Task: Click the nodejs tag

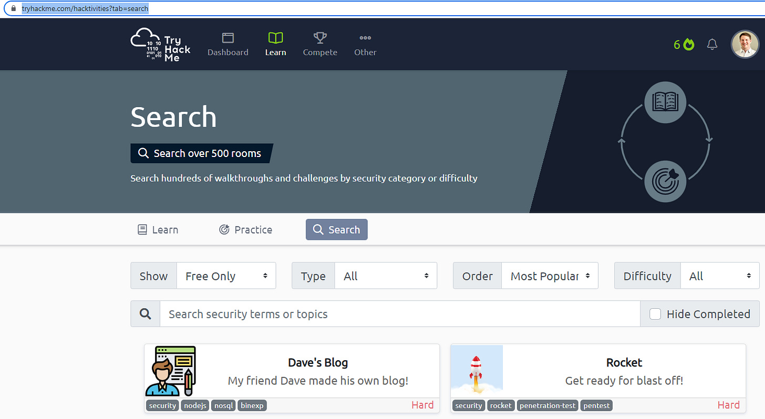Action: [x=195, y=405]
